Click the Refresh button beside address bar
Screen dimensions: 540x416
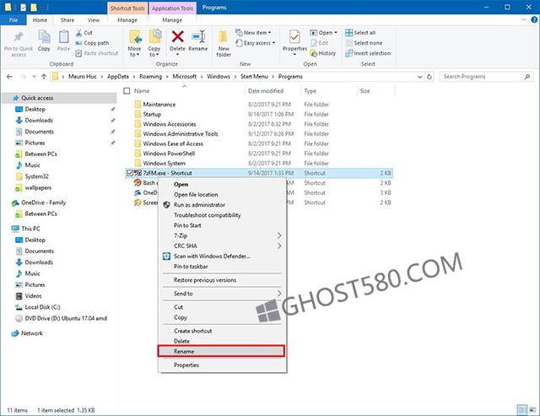pyautogui.click(x=429, y=77)
